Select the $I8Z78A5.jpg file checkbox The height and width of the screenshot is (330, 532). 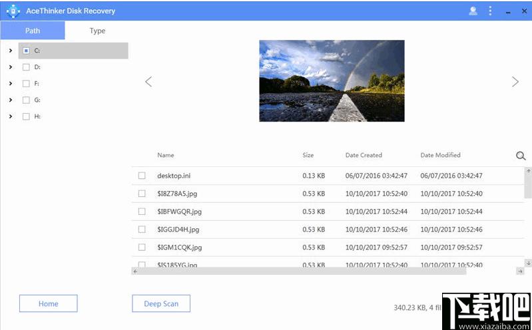coord(142,194)
